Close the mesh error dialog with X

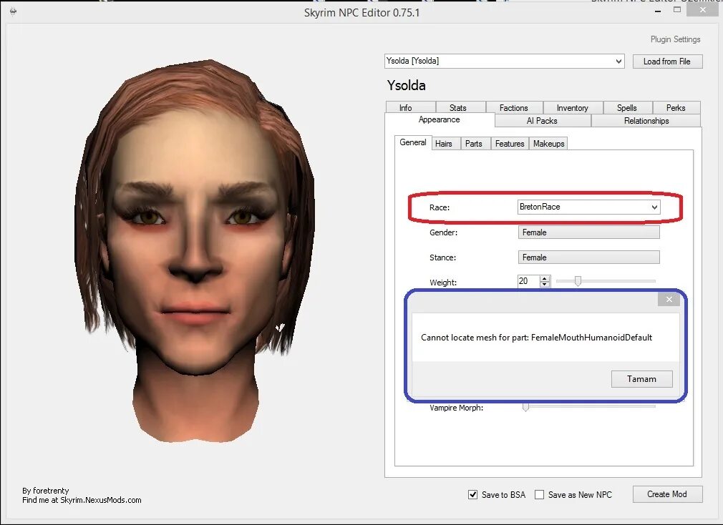[x=669, y=300]
